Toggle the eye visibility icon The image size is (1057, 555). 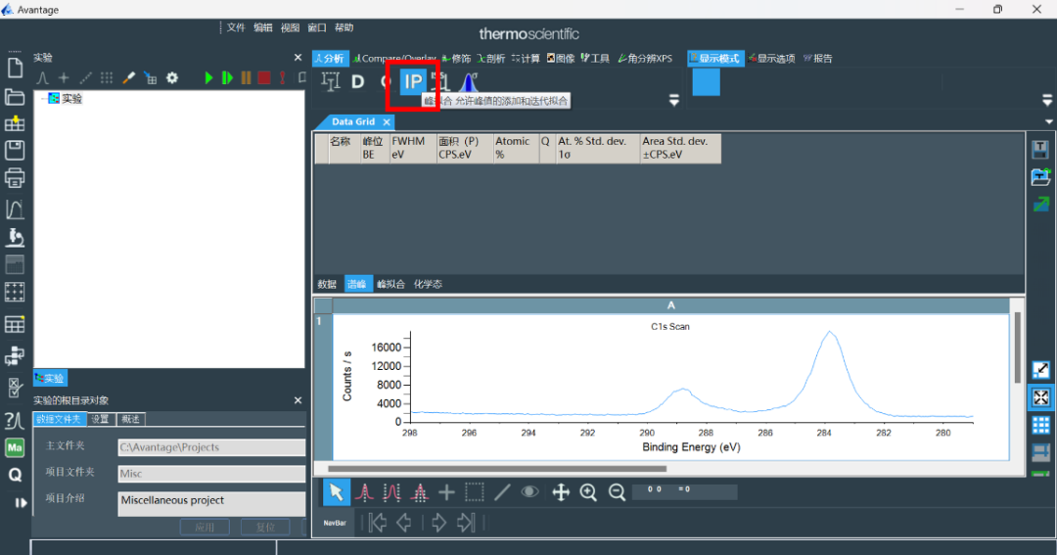click(x=529, y=491)
